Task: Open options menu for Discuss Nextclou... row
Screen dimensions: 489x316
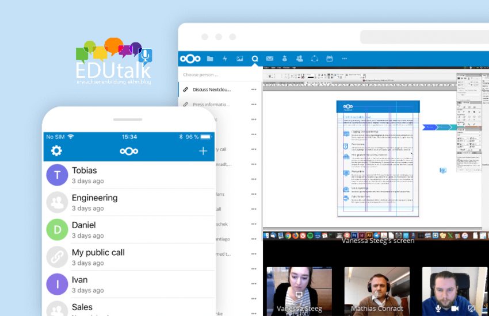Action: pyautogui.click(x=254, y=90)
